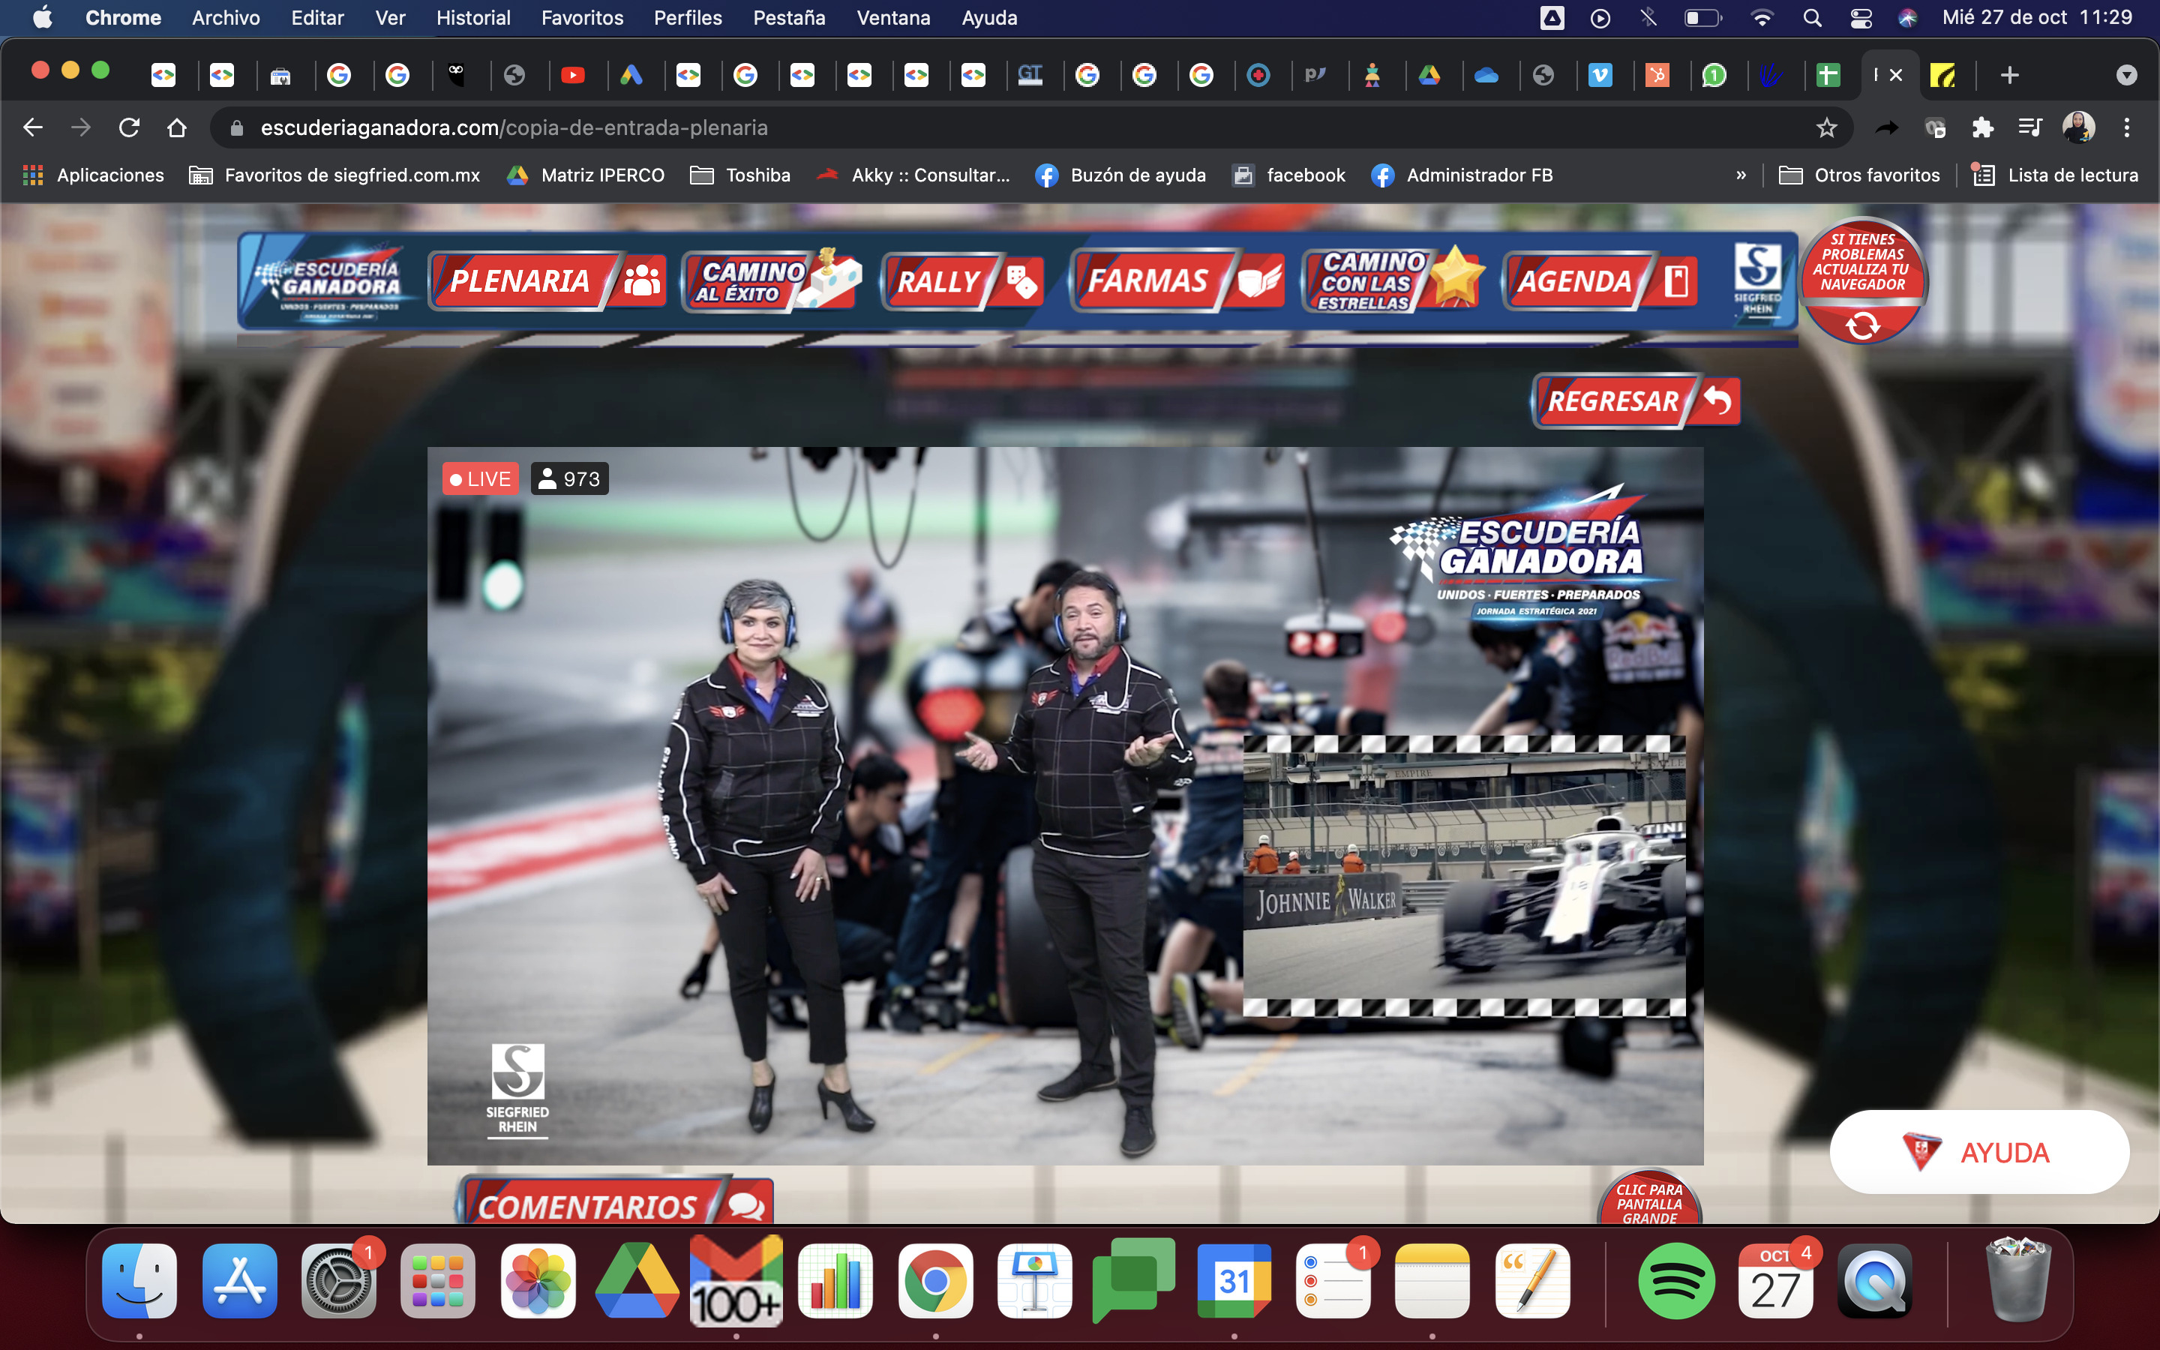
Task: Click the browser forward arrow
Action: click(80, 127)
